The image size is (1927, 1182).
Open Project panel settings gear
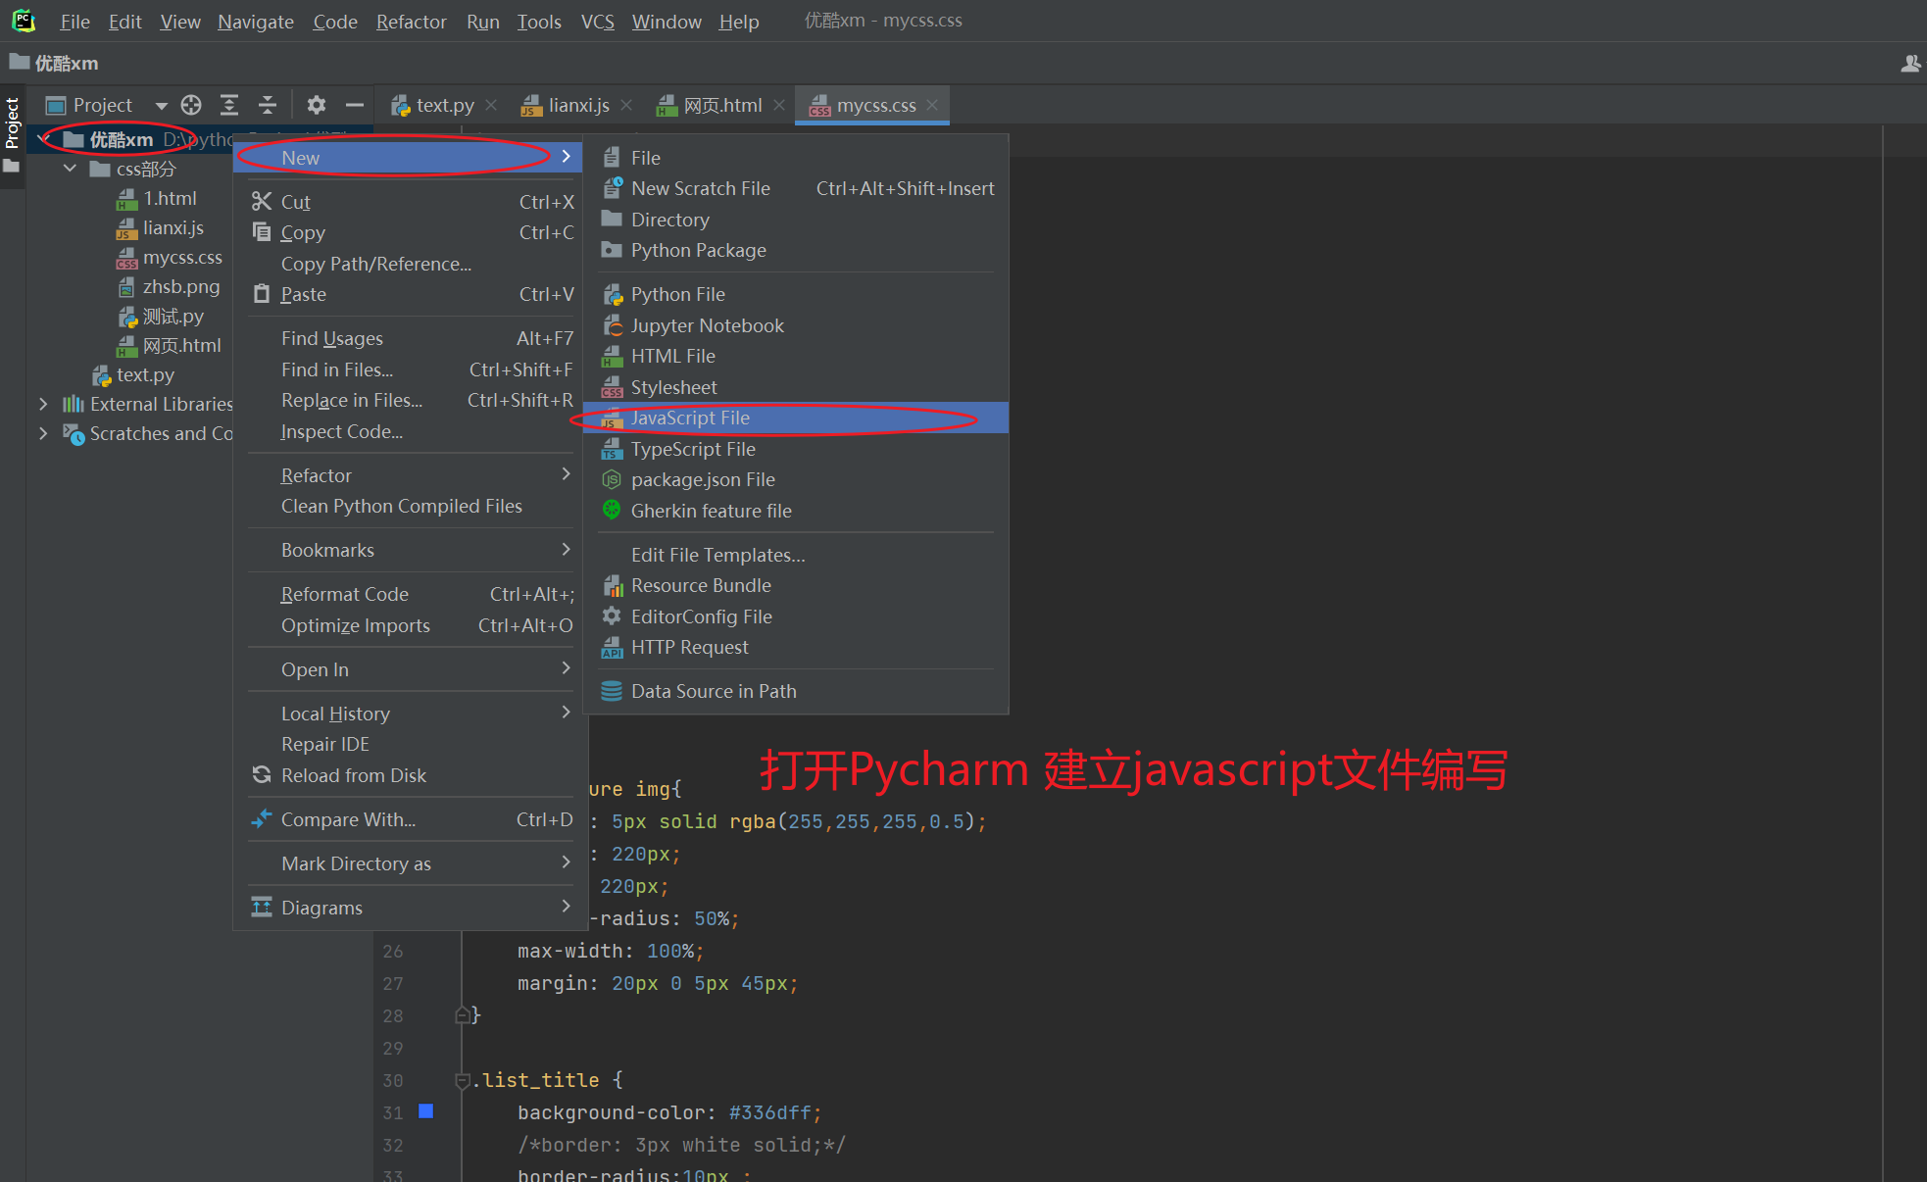pos(316,105)
